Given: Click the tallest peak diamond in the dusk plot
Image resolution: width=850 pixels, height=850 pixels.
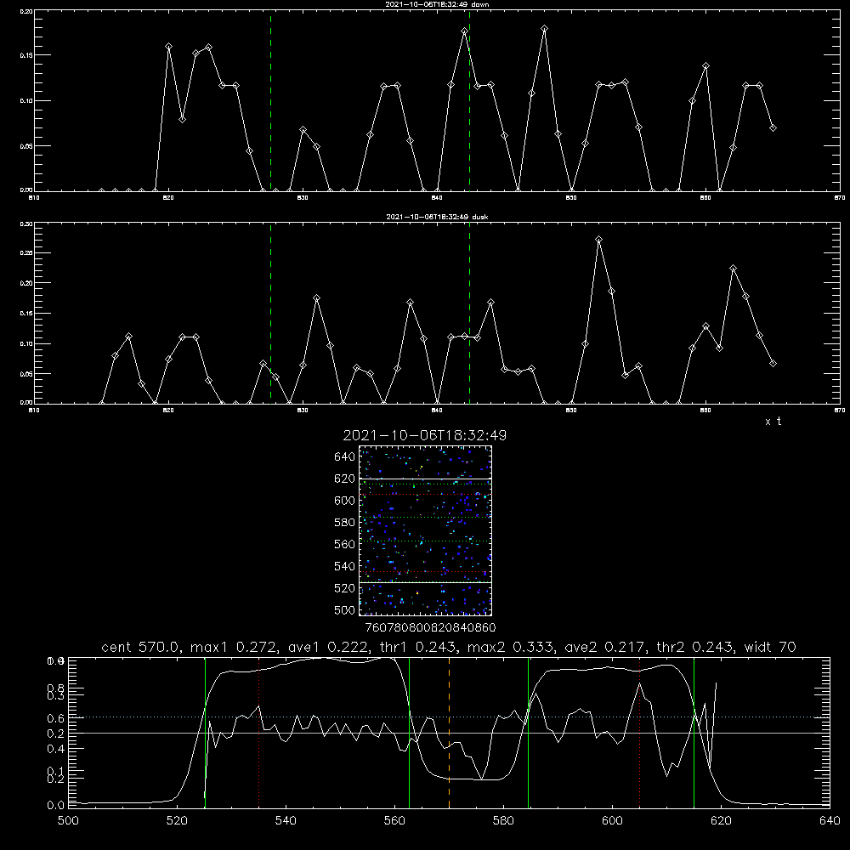Looking at the screenshot, I should point(598,239).
